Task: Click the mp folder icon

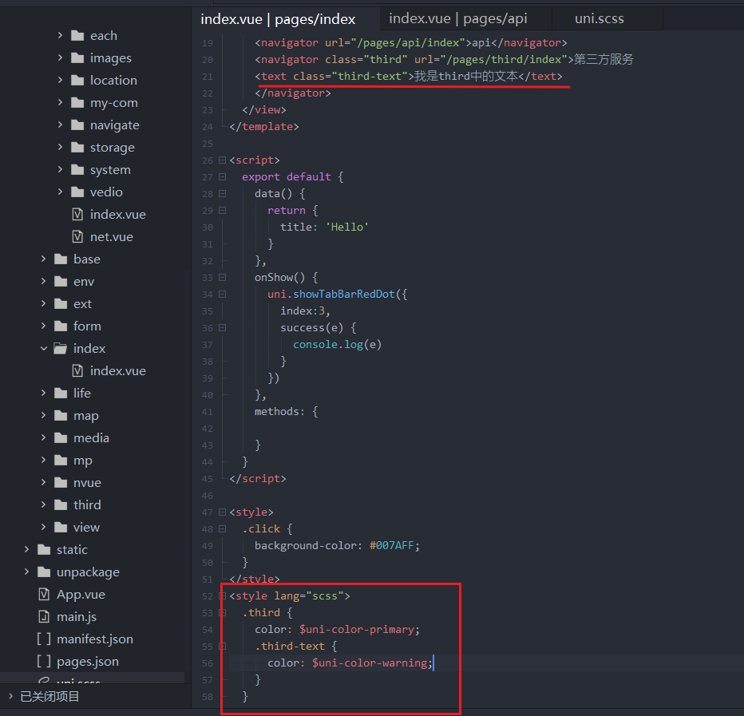Action: (61, 460)
